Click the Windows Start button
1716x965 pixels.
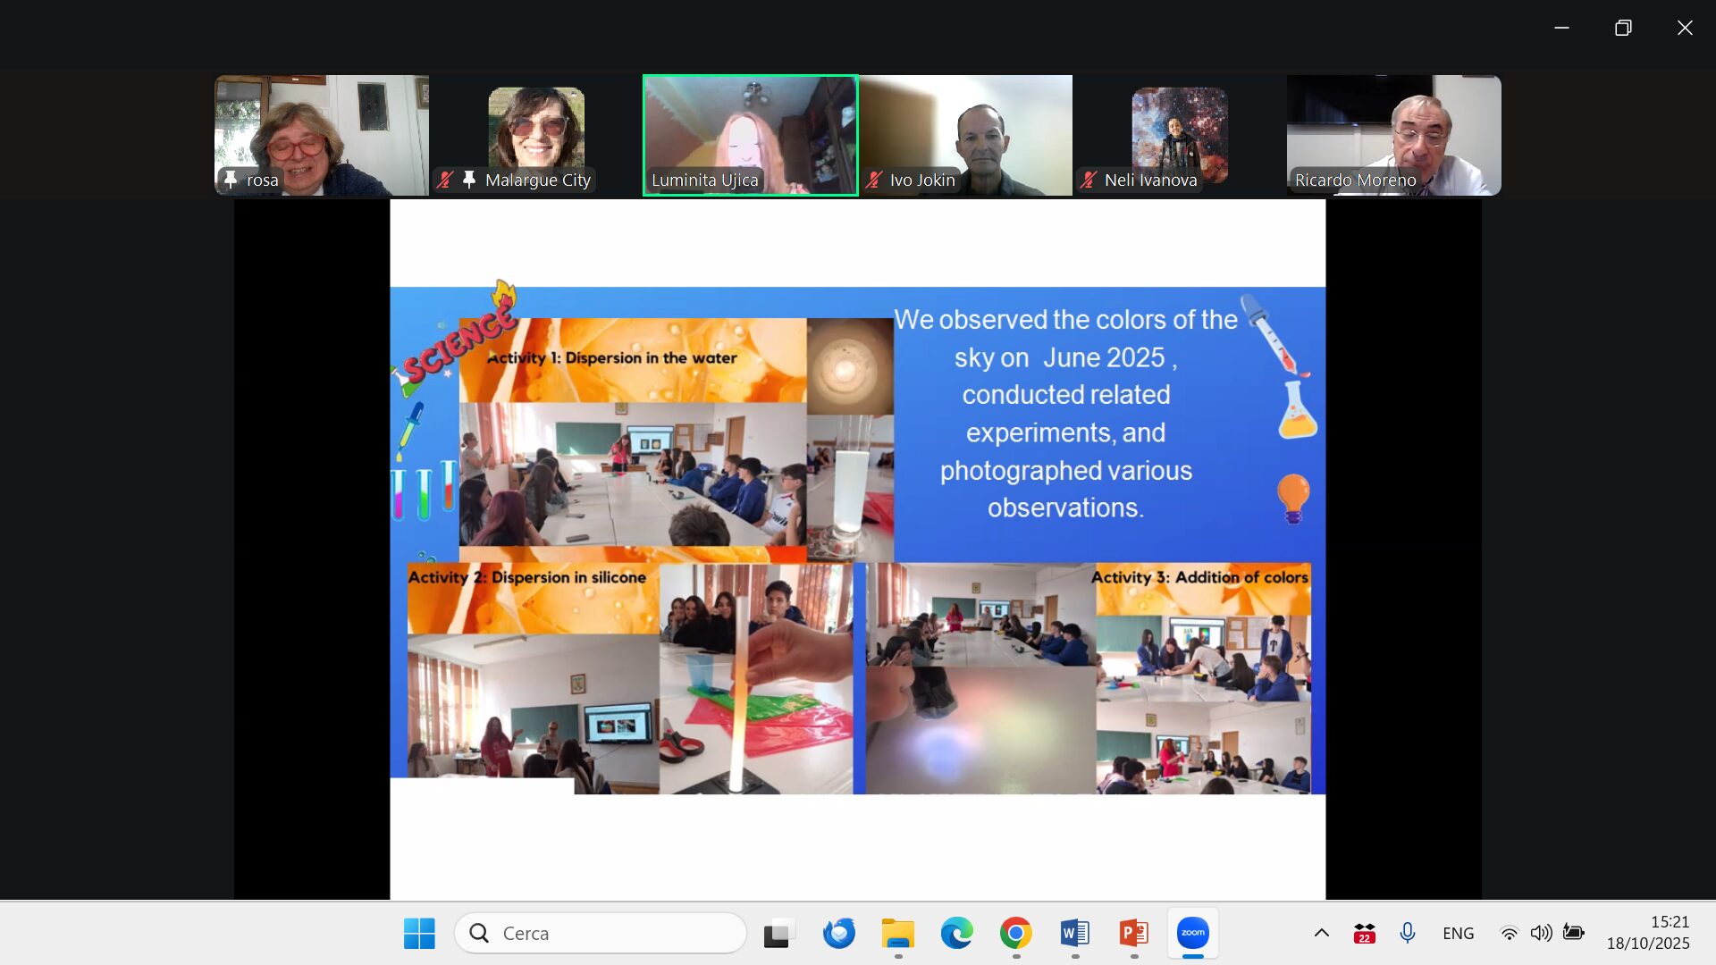419,933
